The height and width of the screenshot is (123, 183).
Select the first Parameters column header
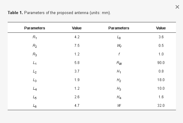click(35, 28)
